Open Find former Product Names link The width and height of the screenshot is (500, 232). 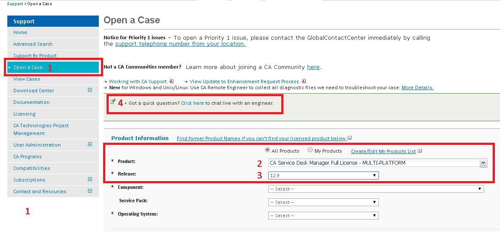[261, 138]
